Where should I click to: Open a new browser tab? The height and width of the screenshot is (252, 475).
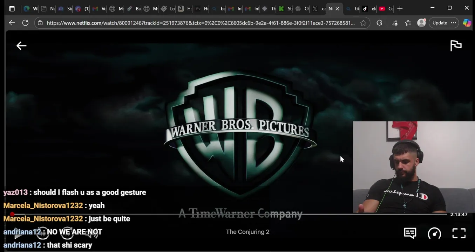[x=400, y=8]
